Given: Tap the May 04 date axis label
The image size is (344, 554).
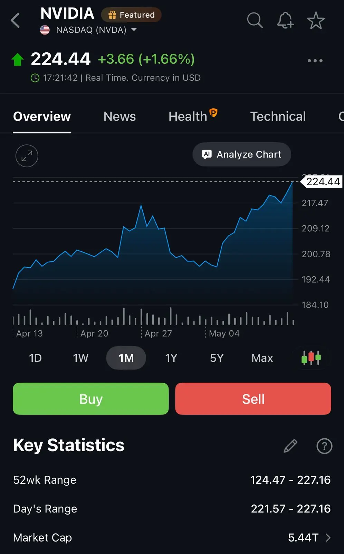Looking at the screenshot, I should click(224, 333).
